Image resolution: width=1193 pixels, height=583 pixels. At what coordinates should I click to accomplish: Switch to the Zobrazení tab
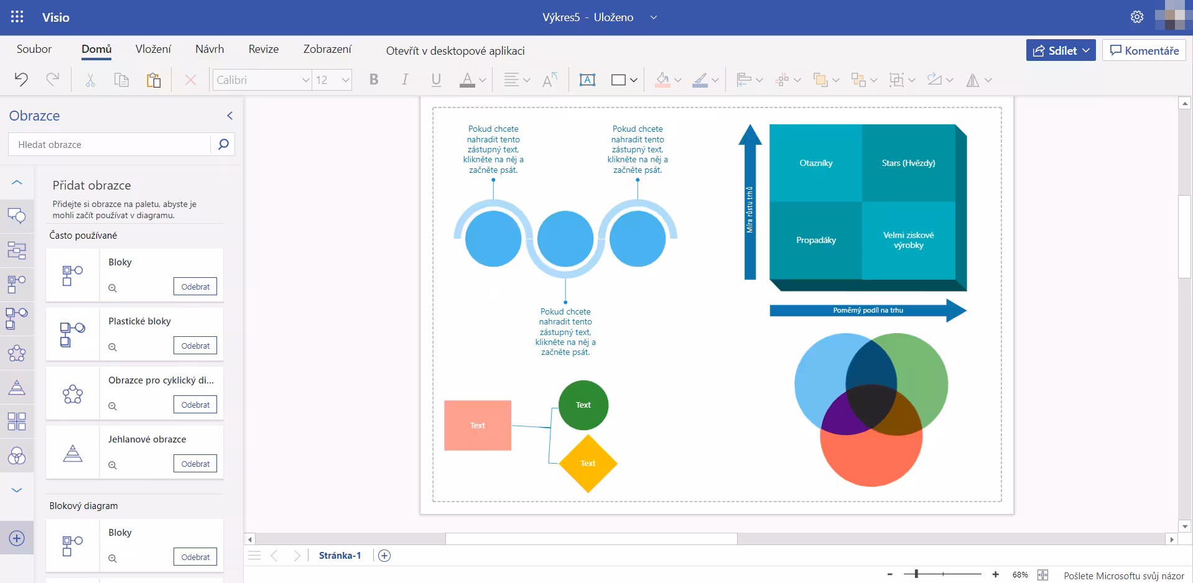coord(327,49)
